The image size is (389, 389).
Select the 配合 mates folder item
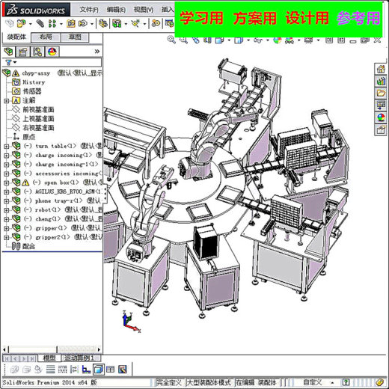[28, 247]
